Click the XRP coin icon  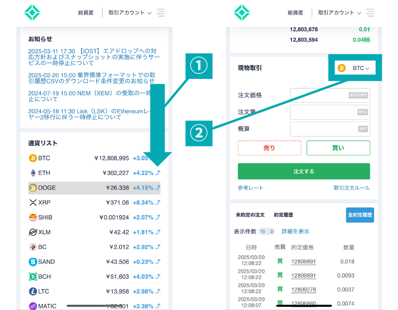tap(33, 202)
